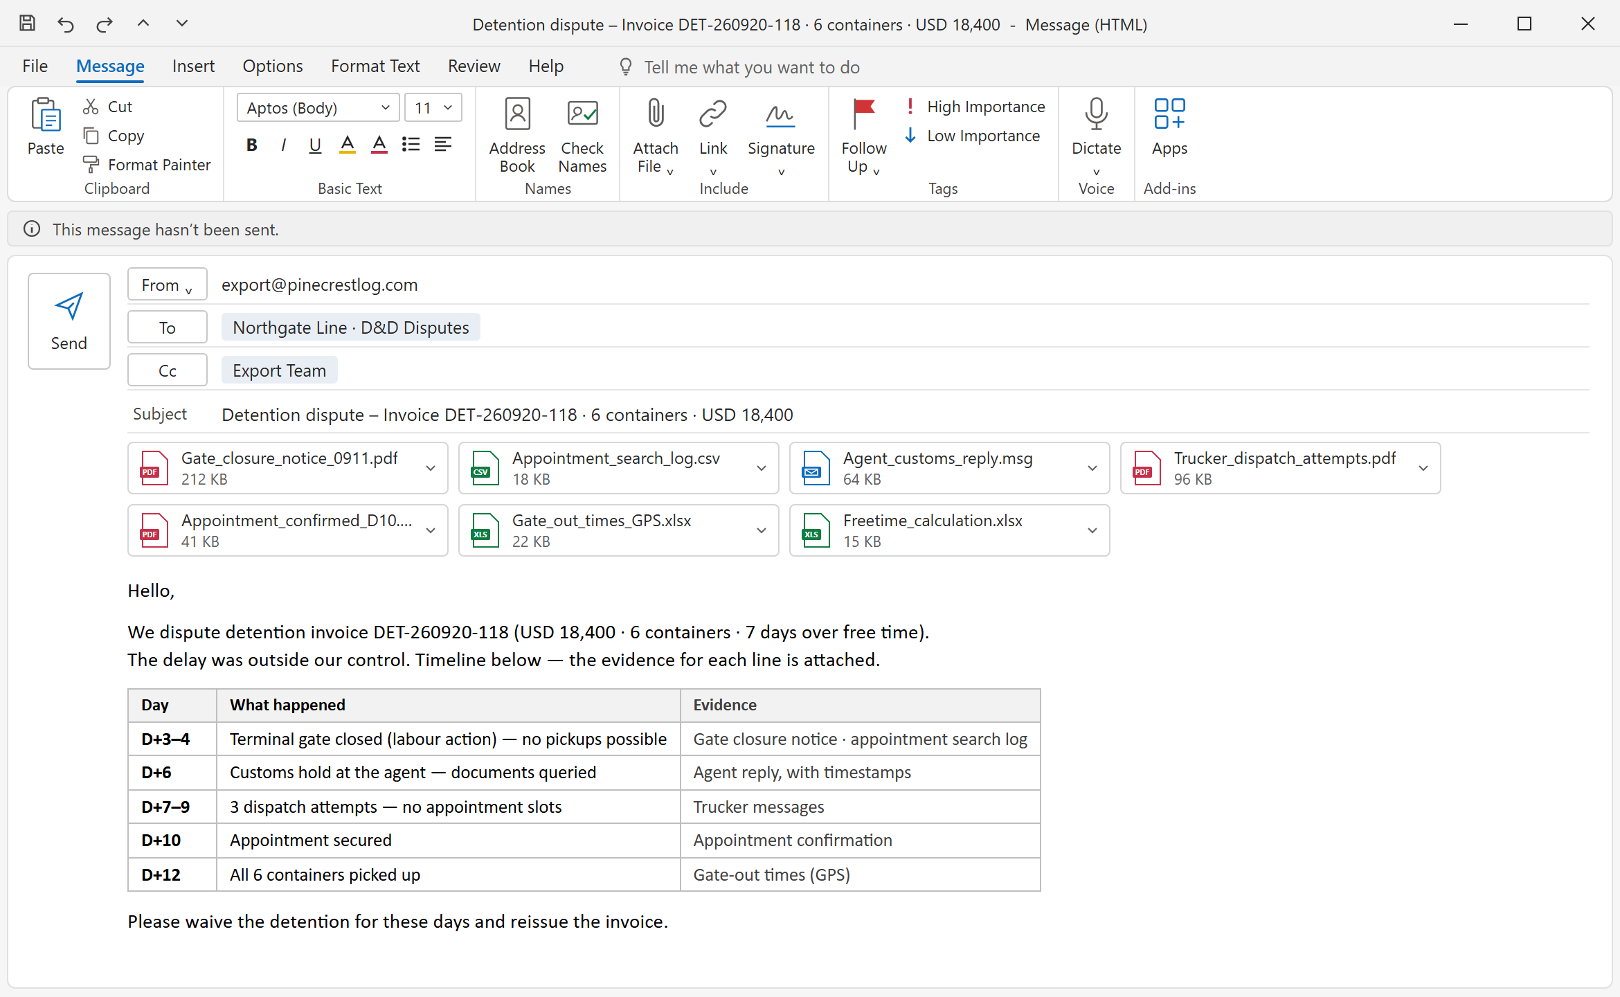Run Check Names

(582, 136)
